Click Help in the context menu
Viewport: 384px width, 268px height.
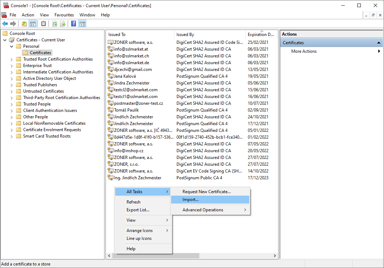point(143,248)
